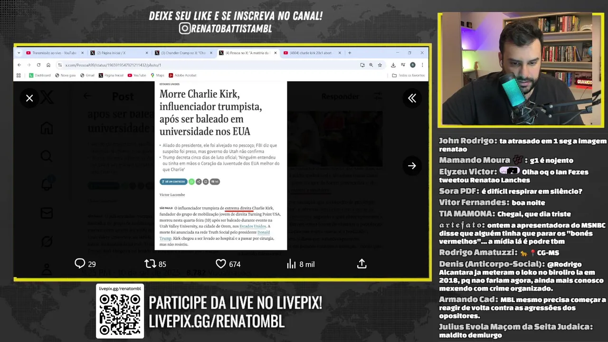Switch to the Transmissão ao vivo - YouTube tab
The width and height of the screenshot is (608, 342).
coord(55,53)
